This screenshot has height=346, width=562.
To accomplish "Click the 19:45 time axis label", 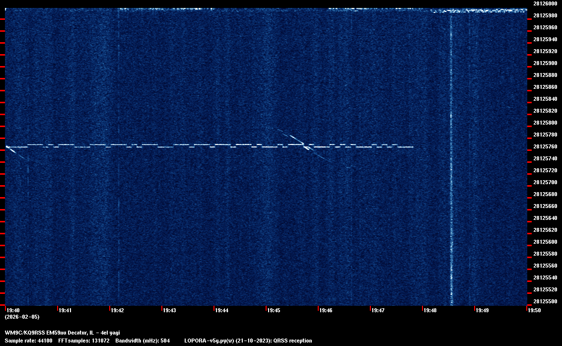I will coord(274,311).
